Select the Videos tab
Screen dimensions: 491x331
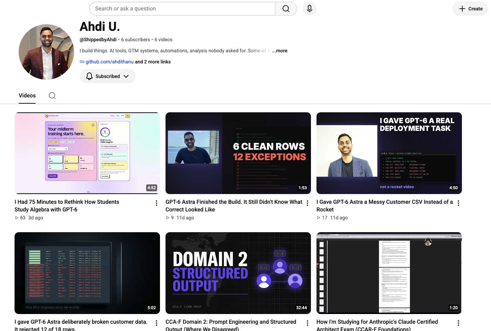click(x=27, y=96)
